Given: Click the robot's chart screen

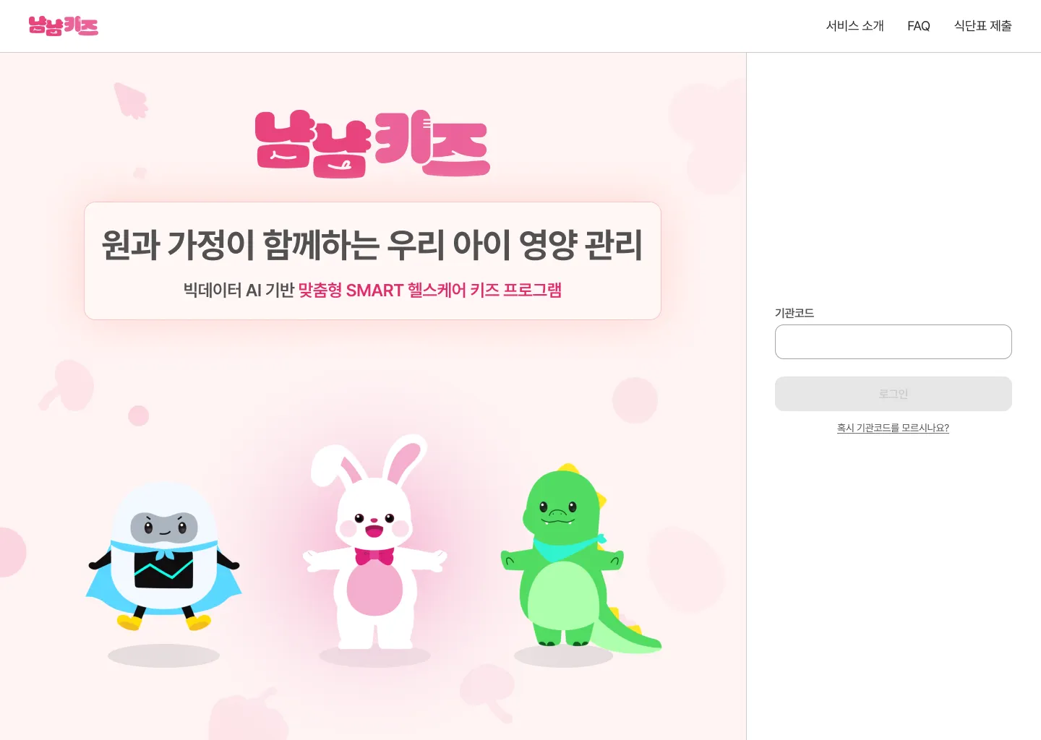Looking at the screenshot, I should coord(164,570).
